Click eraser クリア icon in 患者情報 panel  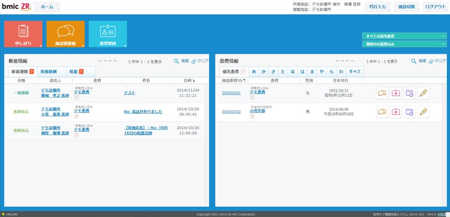[x=431, y=61]
